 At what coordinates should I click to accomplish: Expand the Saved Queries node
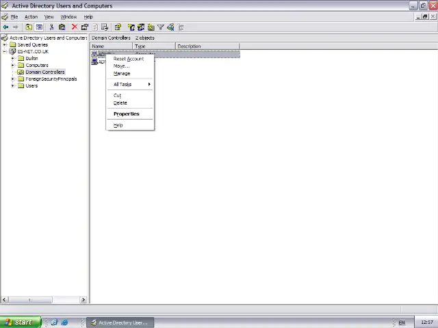(x=5, y=44)
